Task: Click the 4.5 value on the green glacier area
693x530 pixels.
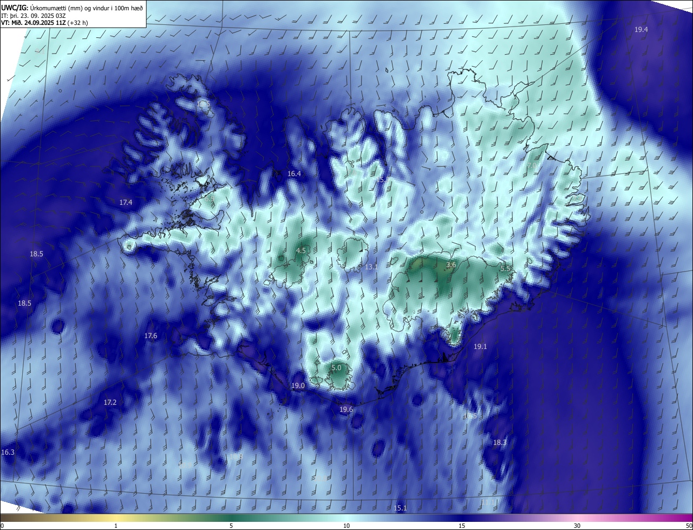Action: (301, 250)
